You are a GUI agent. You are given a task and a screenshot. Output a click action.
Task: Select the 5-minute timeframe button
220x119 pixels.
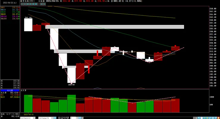(25, 4)
